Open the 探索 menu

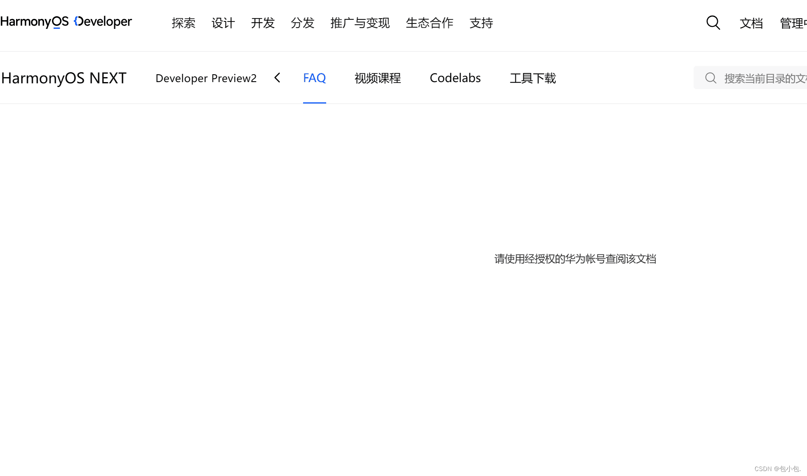point(184,23)
